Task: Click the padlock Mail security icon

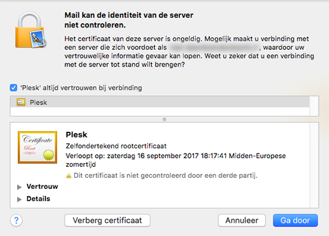Action: click(31, 30)
